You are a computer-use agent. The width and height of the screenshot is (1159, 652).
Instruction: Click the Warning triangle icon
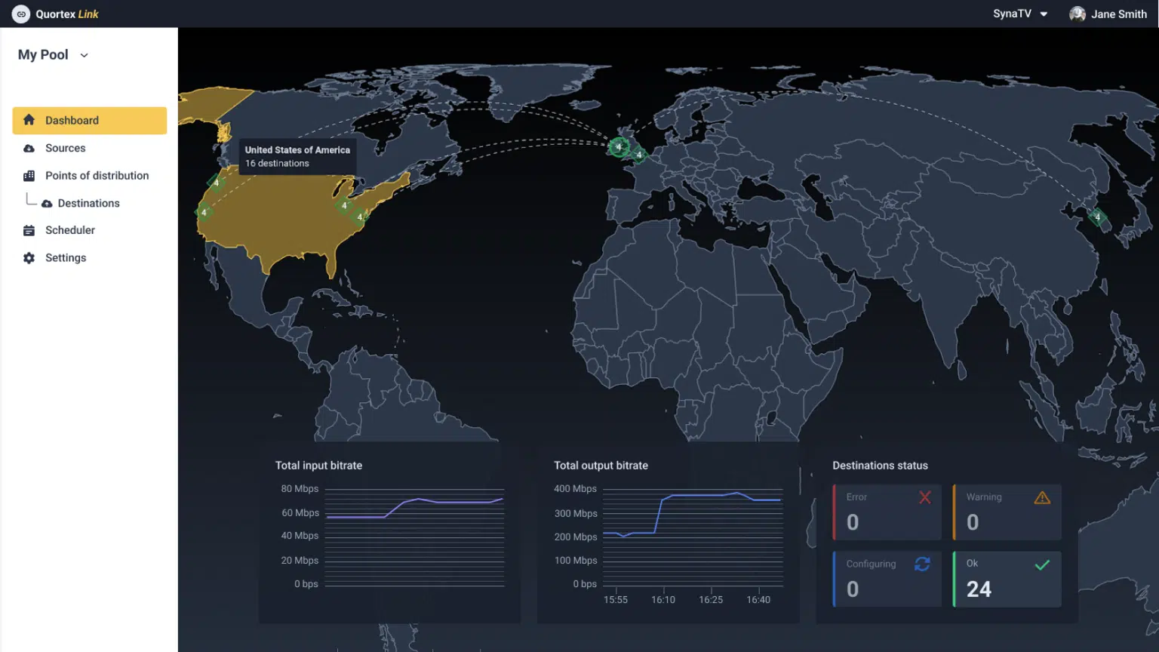click(x=1042, y=498)
